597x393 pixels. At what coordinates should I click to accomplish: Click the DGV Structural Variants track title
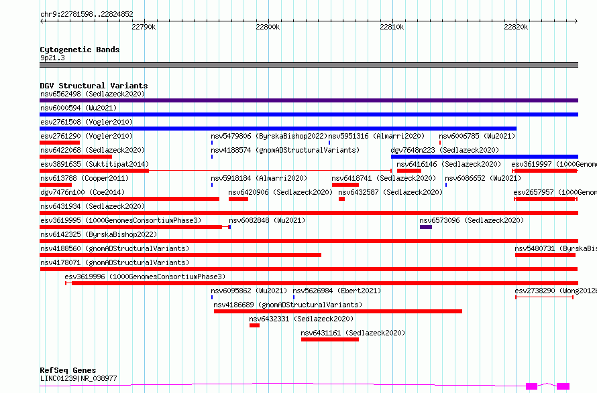click(94, 86)
